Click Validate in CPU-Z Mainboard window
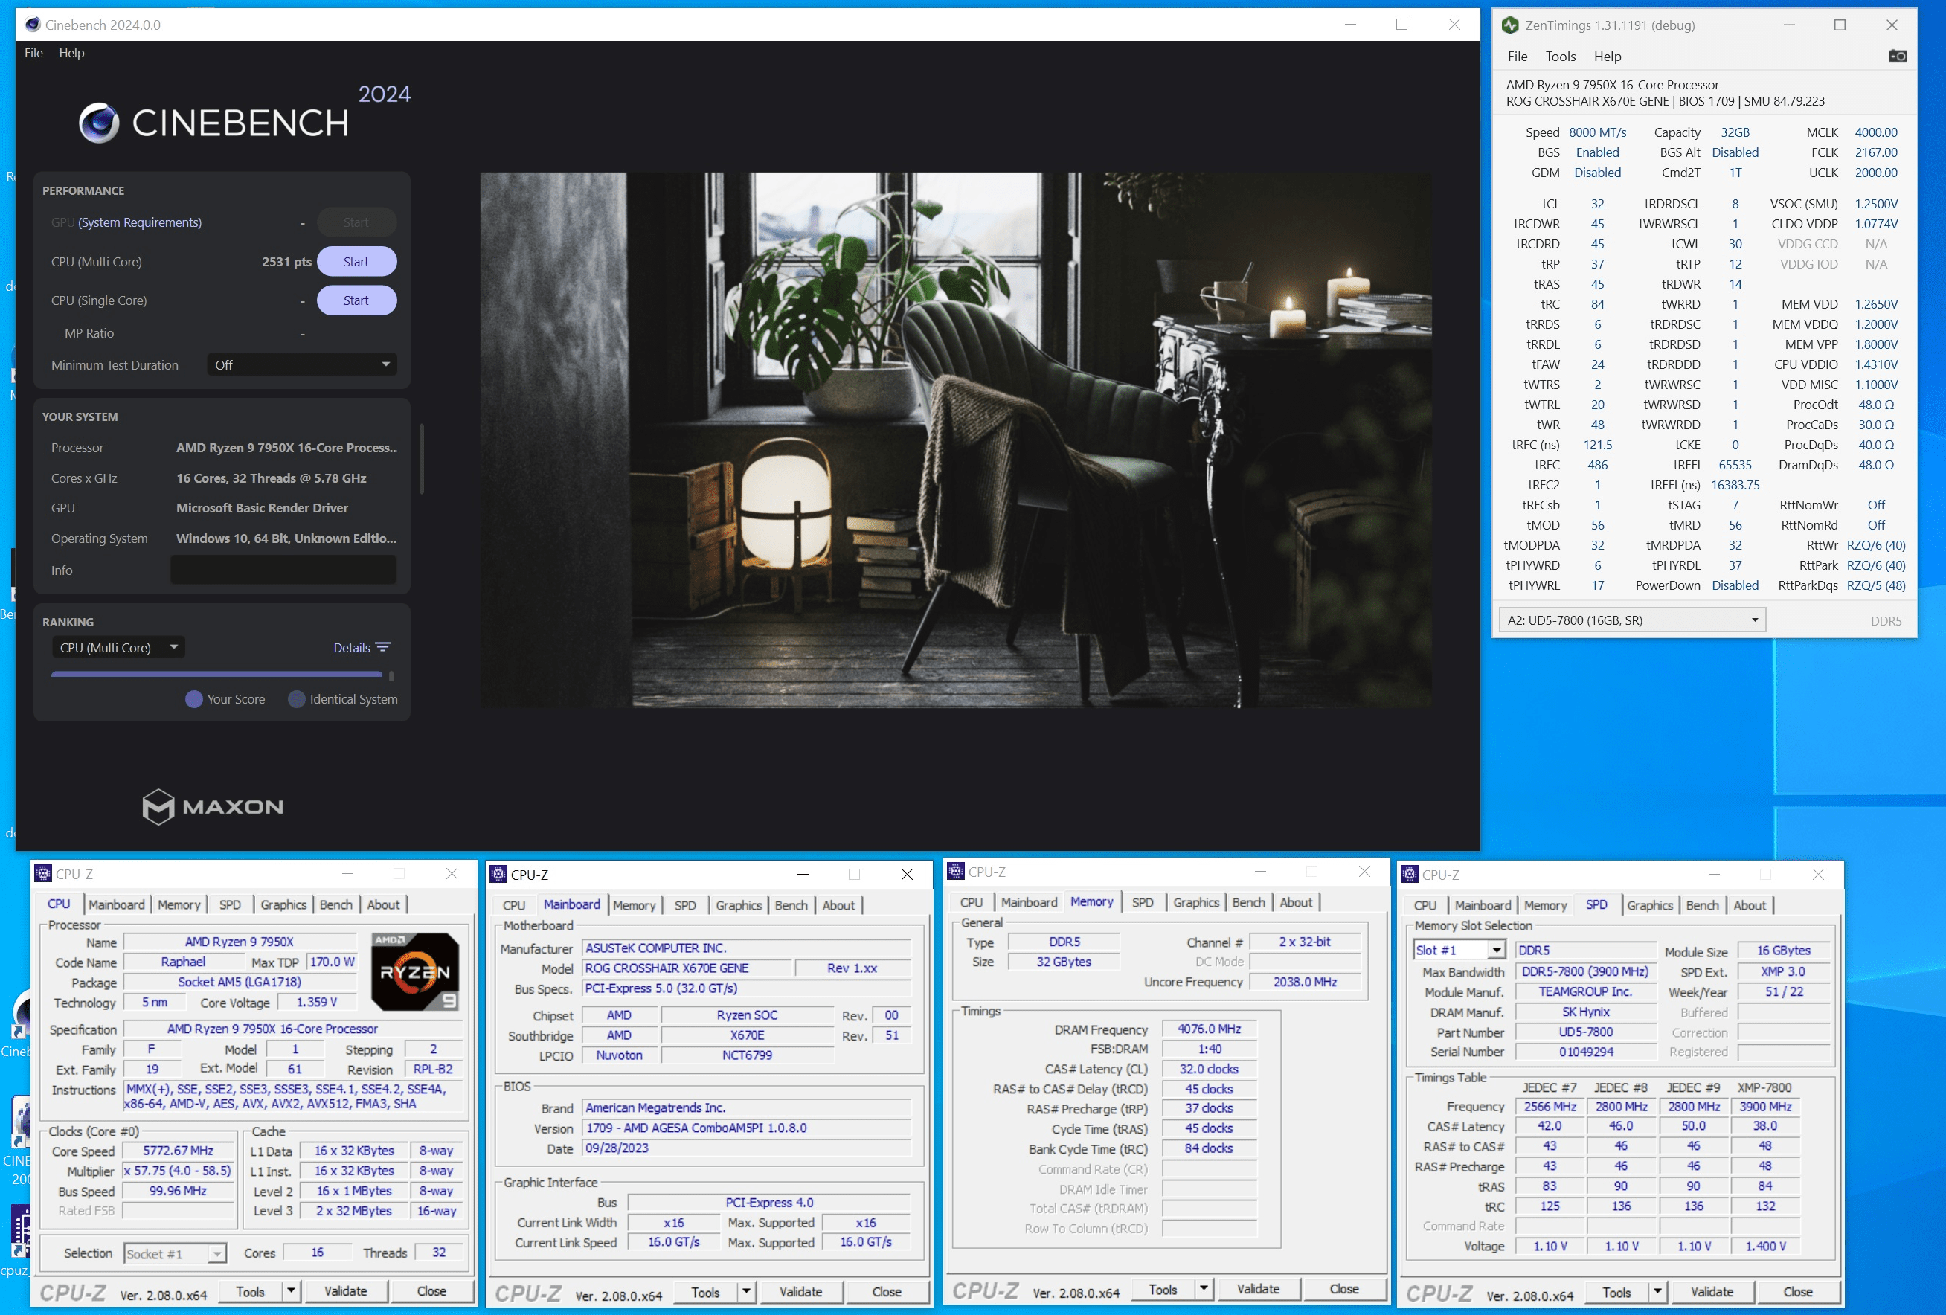Screen dimensions: 1946x1315 [800, 1293]
